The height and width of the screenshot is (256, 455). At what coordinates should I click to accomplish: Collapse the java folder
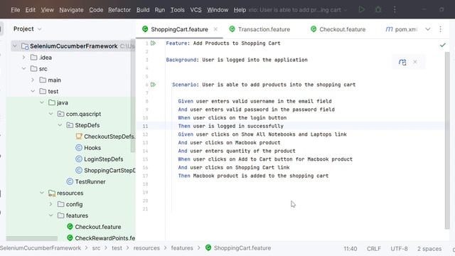pyautogui.click(x=42, y=102)
